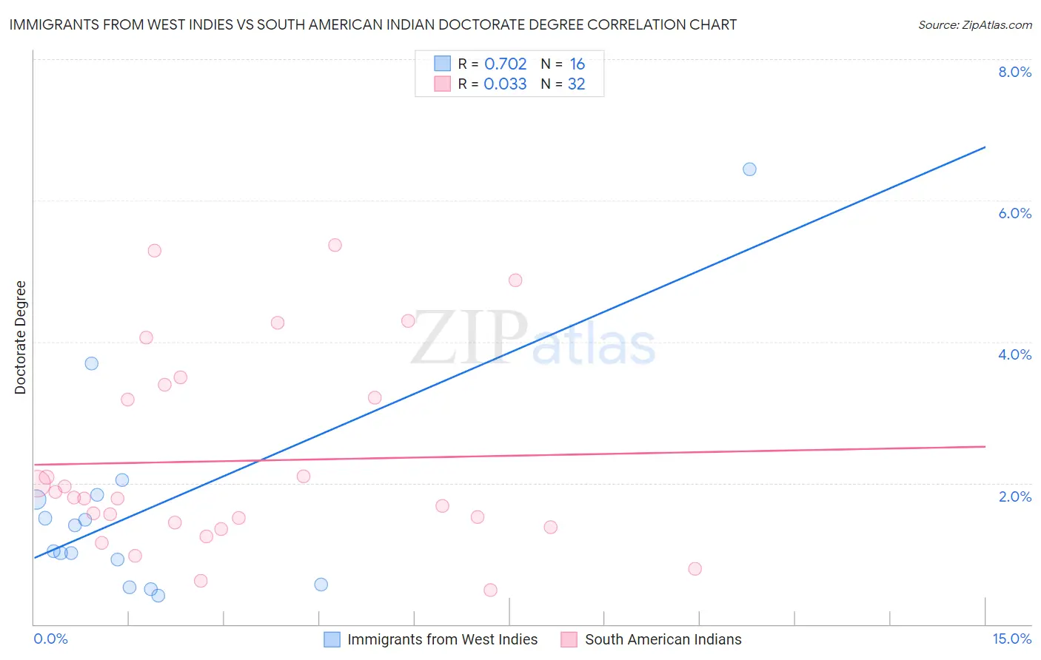Click the South American Indians legend label
Image resolution: width=1041 pixels, height=660 pixels.
(x=663, y=639)
